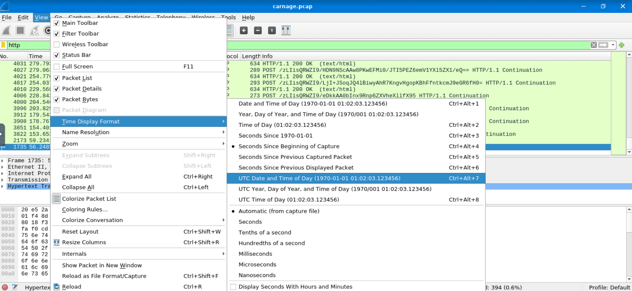
Task: Toggle the Main Toolbar checkbox
Action: pyautogui.click(x=57, y=23)
